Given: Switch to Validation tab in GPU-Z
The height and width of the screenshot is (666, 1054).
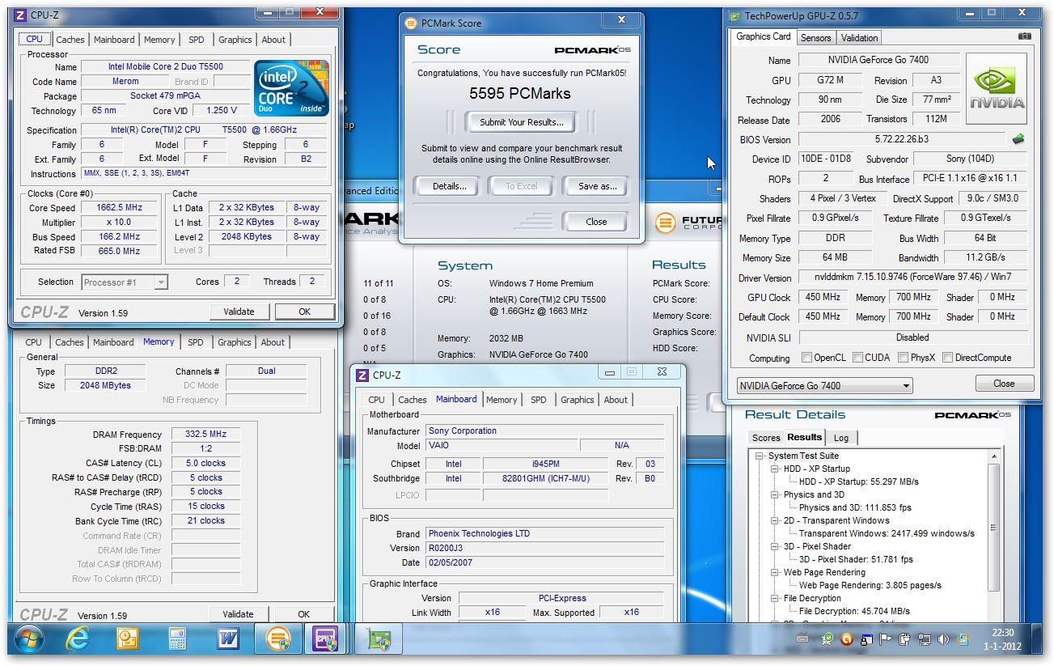Looking at the screenshot, I should 859,38.
